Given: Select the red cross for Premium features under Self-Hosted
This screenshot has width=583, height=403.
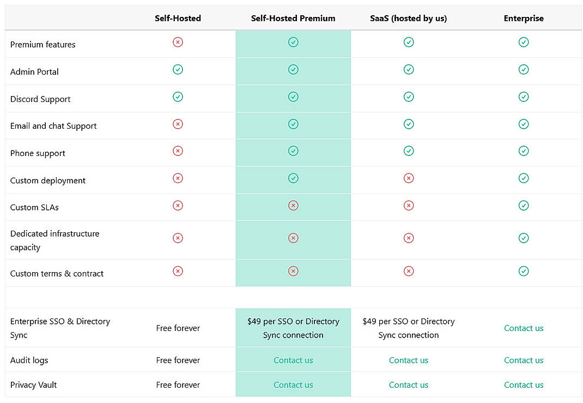Looking at the screenshot, I should pyautogui.click(x=178, y=42).
